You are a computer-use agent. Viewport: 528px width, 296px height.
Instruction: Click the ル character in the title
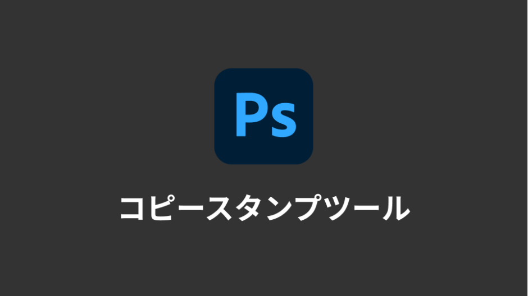397,208
